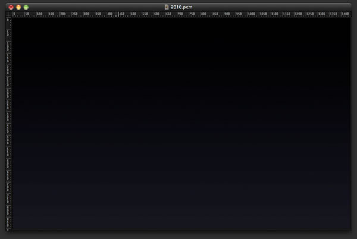Click the 500 mark on the horizontal ruler
Image resolution: width=357 pixels, height=239 pixels.
(133, 14)
